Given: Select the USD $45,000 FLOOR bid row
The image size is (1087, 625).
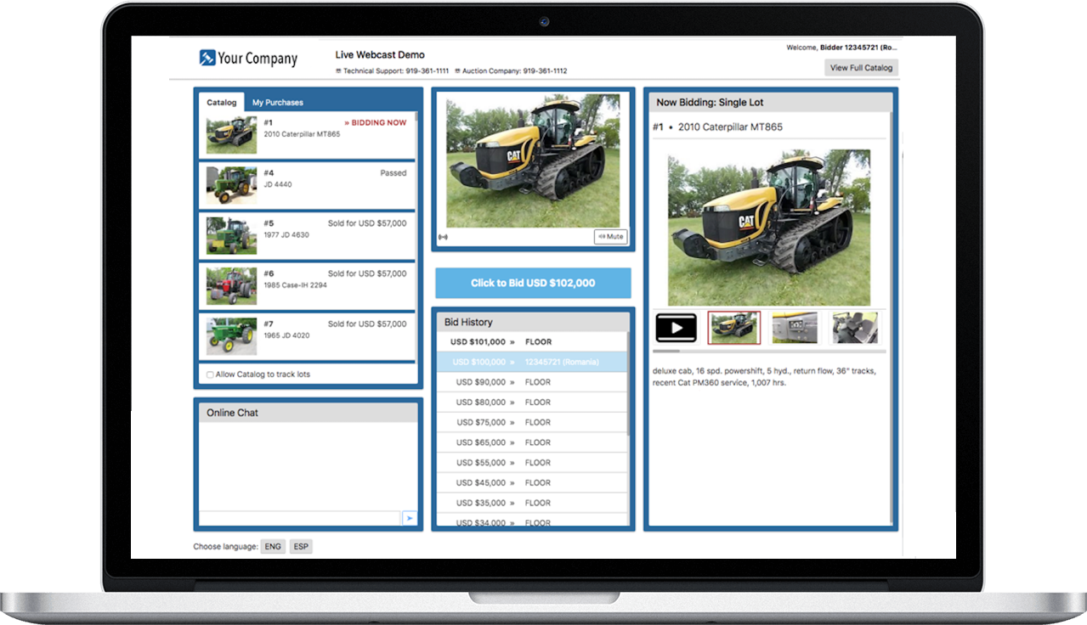Looking at the screenshot, I should [532, 483].
